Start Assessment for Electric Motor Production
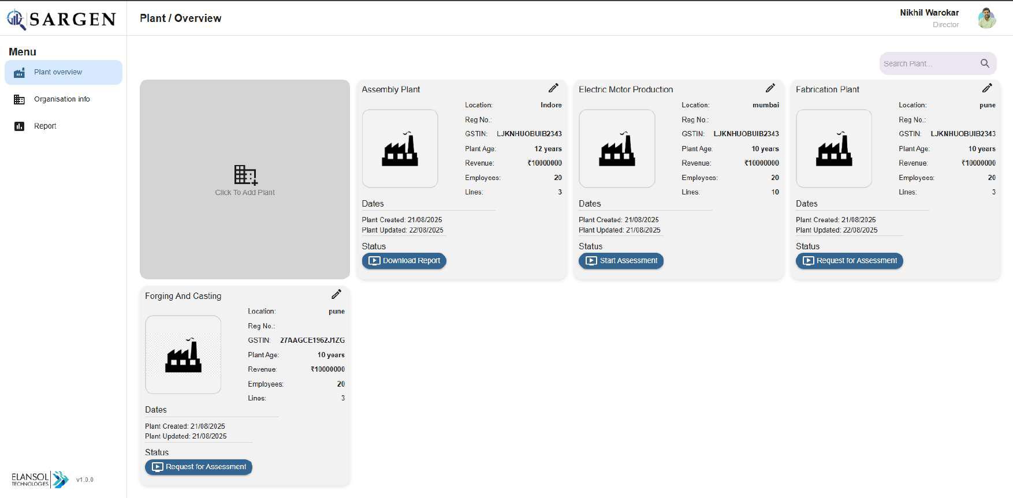 (x=621, y=261)
